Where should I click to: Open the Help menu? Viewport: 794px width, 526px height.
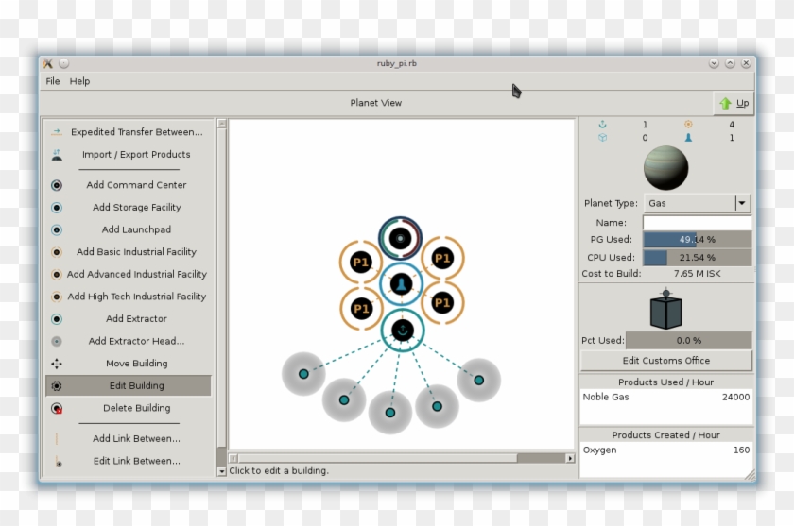click(x=79, y=81)
